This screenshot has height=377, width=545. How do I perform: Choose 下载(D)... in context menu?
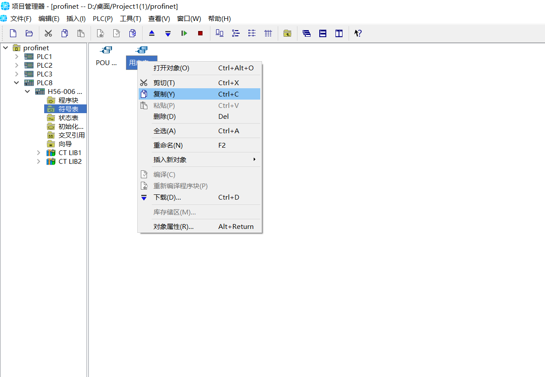coord(199,197)
